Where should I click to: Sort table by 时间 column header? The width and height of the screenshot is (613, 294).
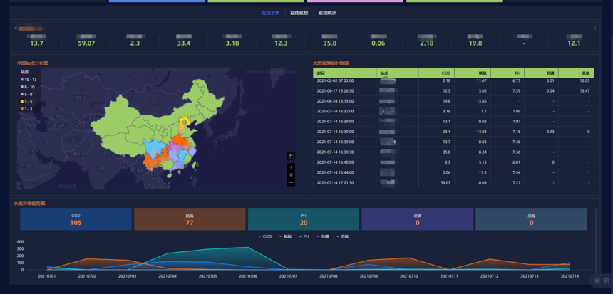coord(321,73)
